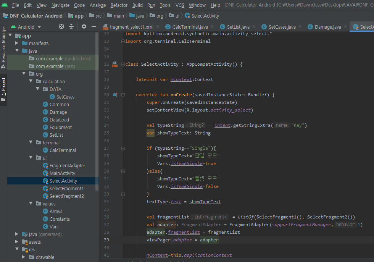Close the CalcTerminal.java tab

click(212, 26)
